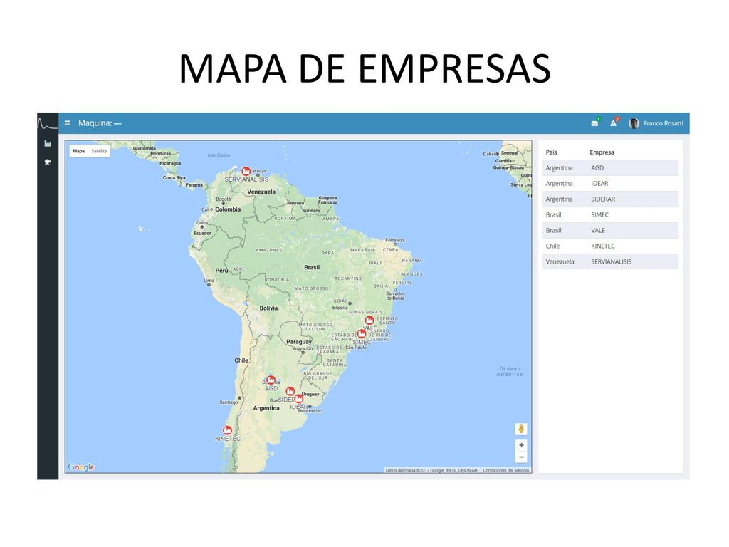The width and height of the screenshot is (729, 547).
Task: Click the Brasil country label on the map
Action: [312, 268]
